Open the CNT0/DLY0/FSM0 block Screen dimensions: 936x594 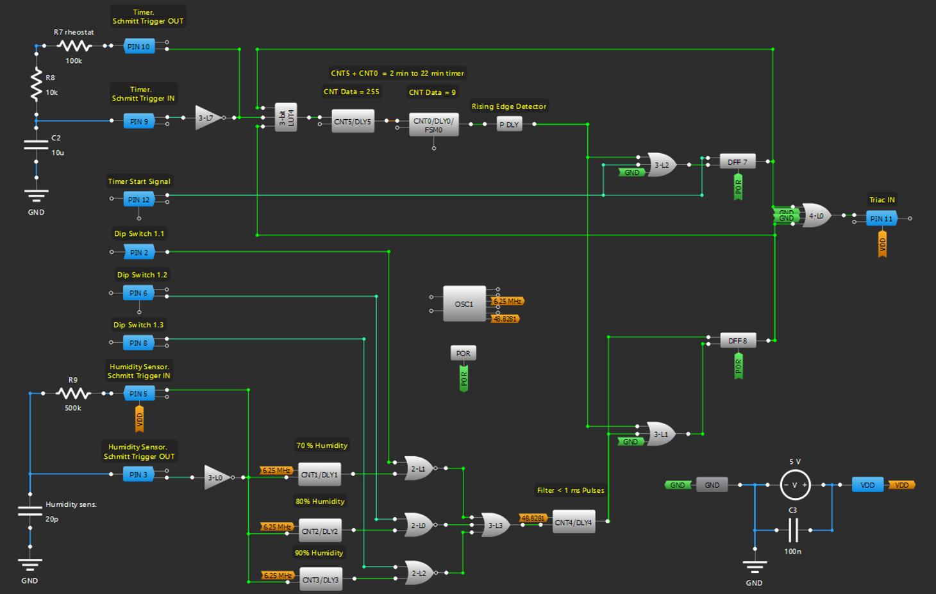(433, 125)
